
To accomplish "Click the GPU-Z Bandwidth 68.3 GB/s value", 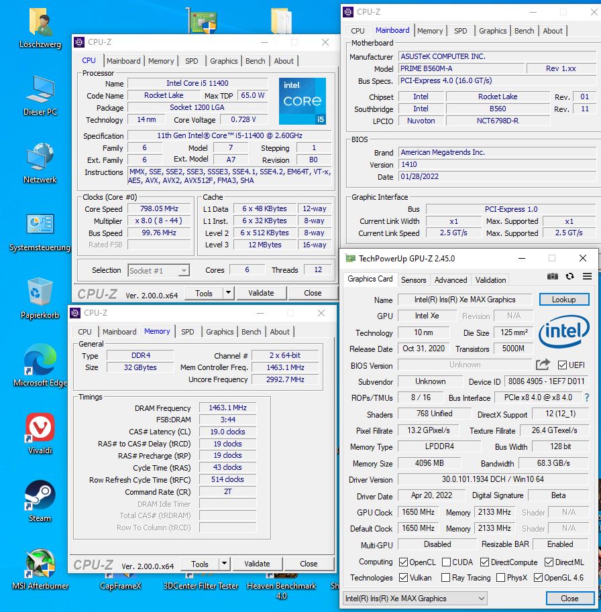I will [x=553, y=463].
